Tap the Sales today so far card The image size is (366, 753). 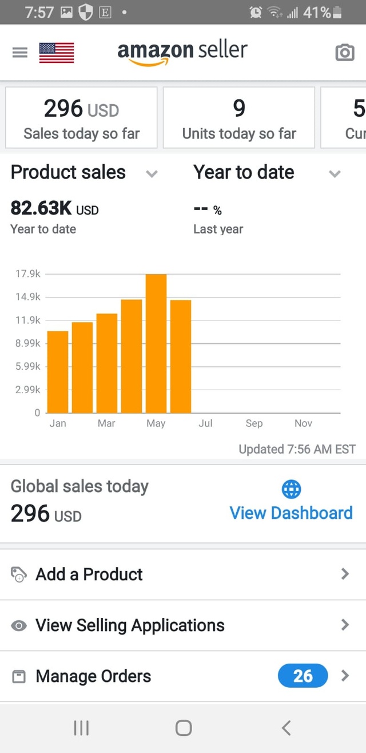[x=81, y=118]
